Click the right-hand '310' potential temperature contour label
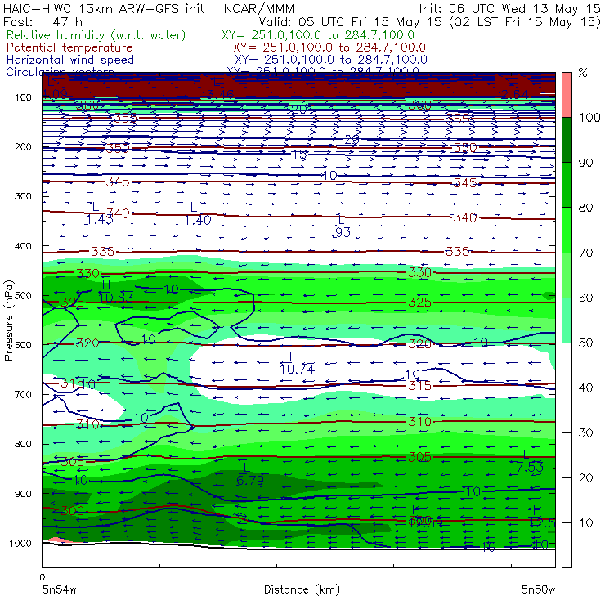Image resolution: width=605 pixels, height=605 pixels. (x=419, y=421)
